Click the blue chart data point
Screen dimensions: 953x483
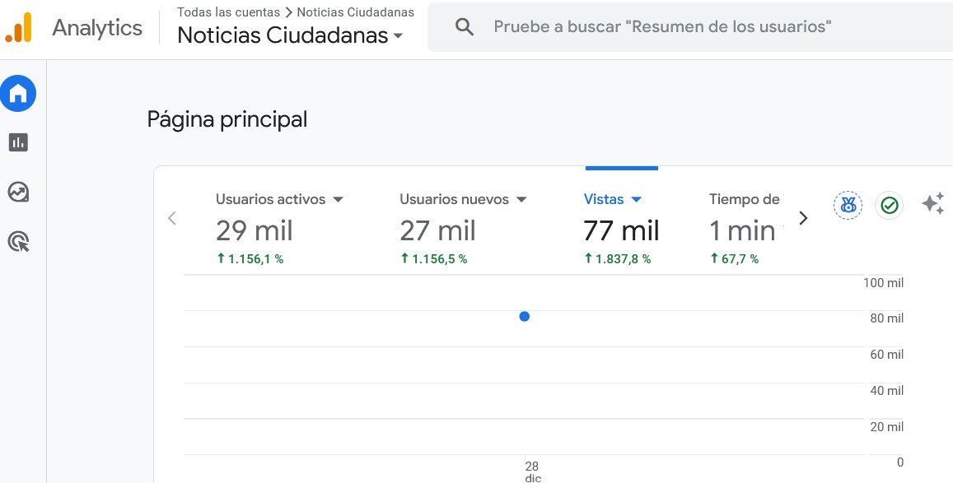coord(525,317)
